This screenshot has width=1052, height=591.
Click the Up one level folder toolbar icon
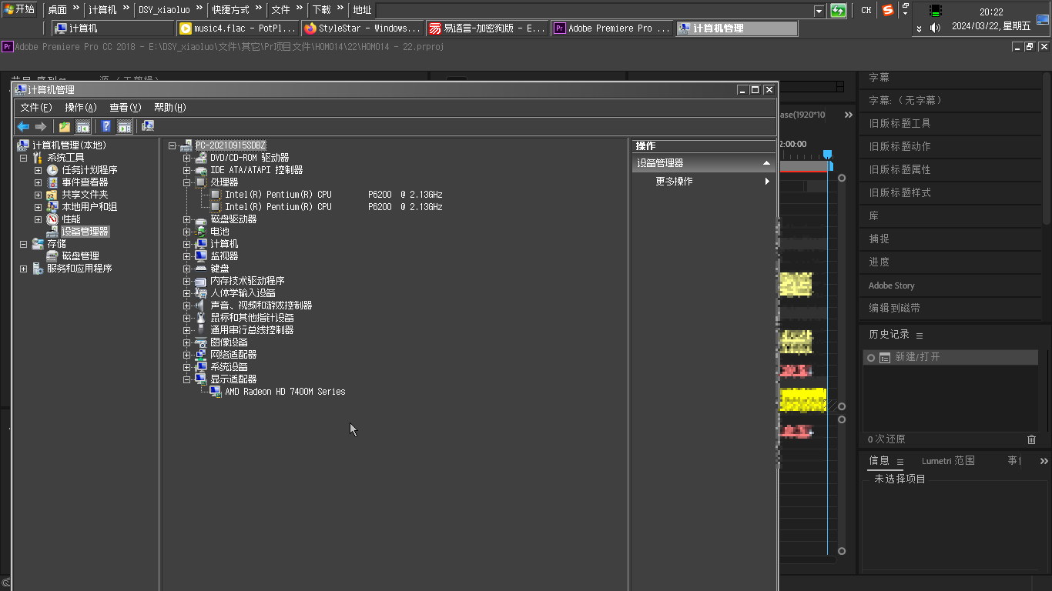[65, 126]
